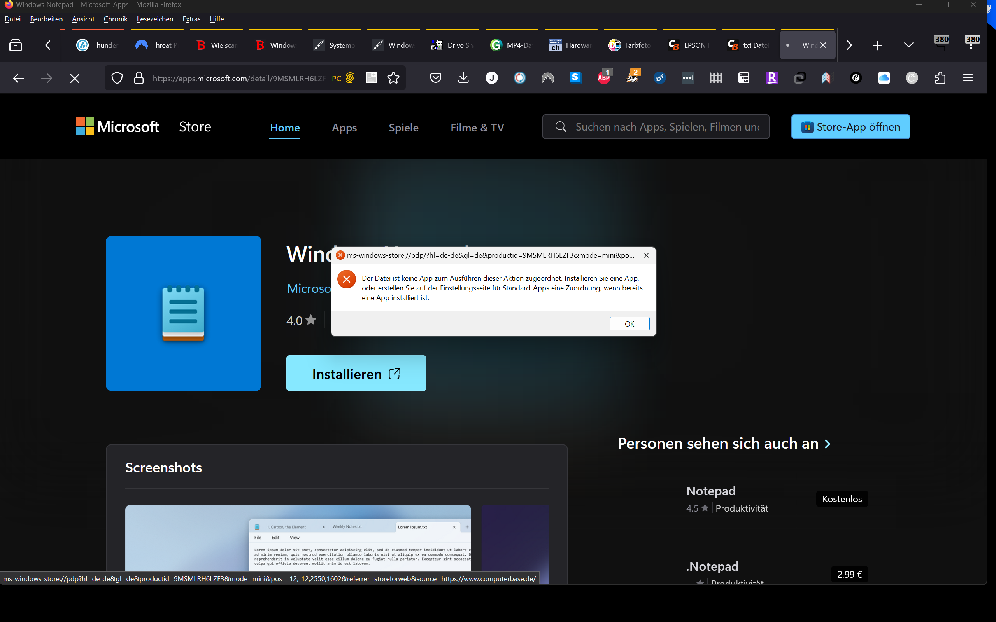Screen dimensions: 996x622
Task: Click the Rakuten extension icon
Action: [x=771, y=78]
